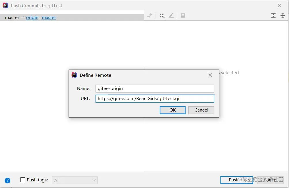The width and height of the screenshot is (289, 188).
Task: Open the blue question mark help
Action: pos(7,181)
